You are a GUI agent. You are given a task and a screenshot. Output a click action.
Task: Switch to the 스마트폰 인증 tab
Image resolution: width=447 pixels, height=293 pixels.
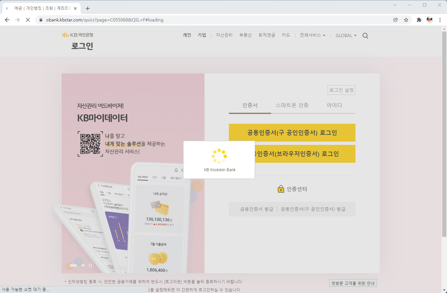pos(292,105)
